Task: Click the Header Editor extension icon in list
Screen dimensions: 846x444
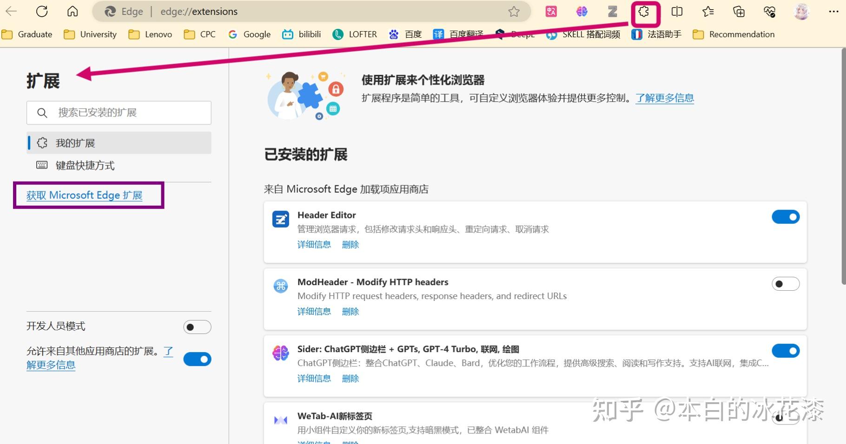Action: pyautogui.click(x=281, y=219)
